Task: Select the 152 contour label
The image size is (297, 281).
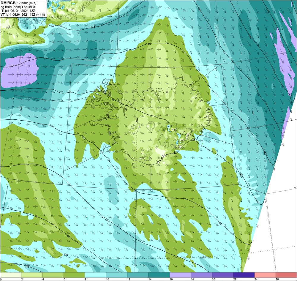Action: click(107, 220)
